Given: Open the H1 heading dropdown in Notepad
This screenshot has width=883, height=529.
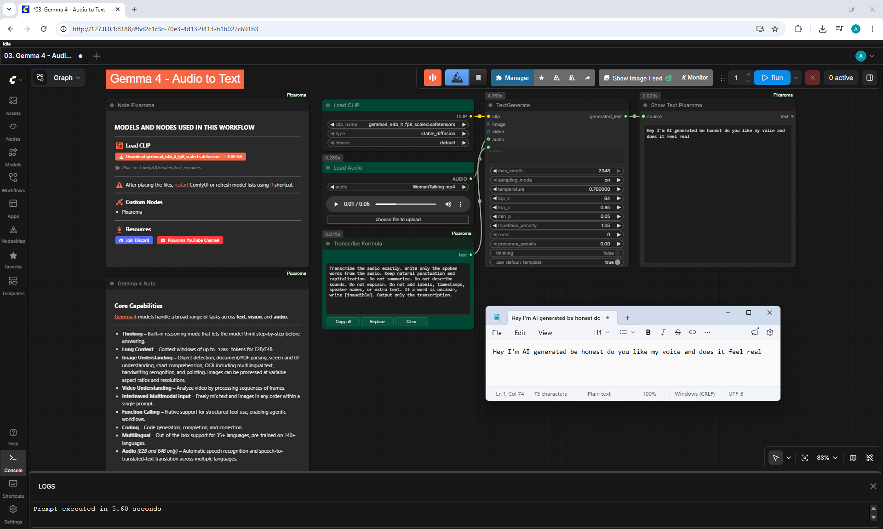Looking at the screenshot, I should (x=602, y=332).
